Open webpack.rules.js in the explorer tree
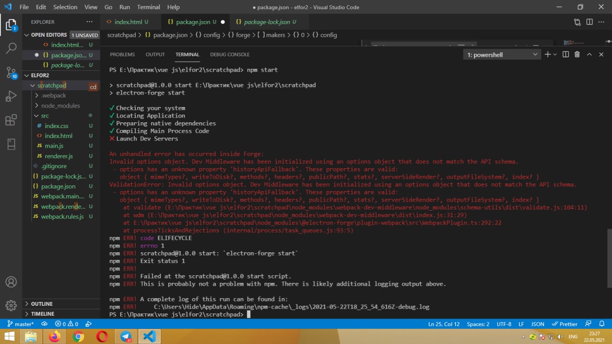This screenshot has width=612, height=344. [x=62, y=216]
